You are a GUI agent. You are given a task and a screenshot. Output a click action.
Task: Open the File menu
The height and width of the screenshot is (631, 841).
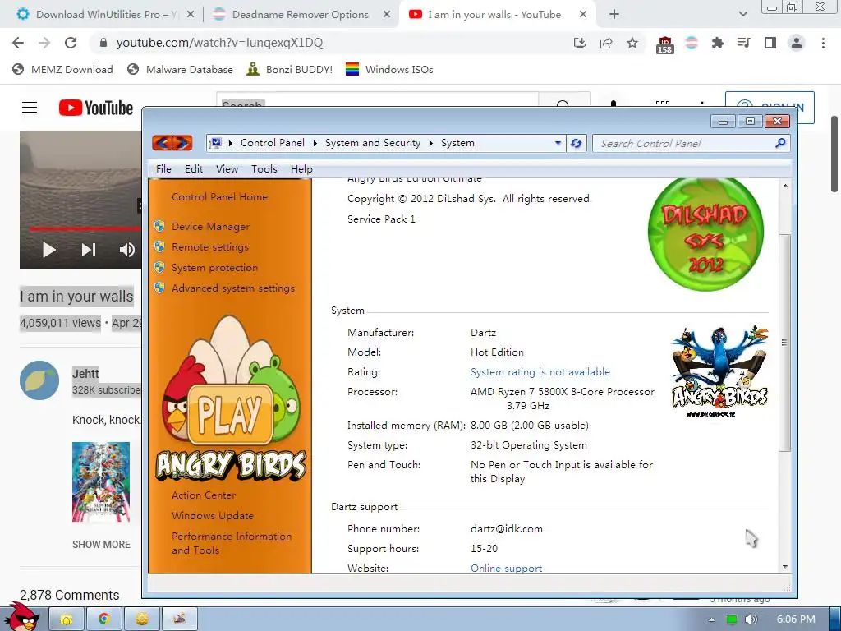pos(163,169)
